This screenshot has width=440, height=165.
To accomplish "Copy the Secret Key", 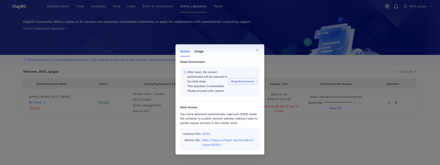I will 360,103.
